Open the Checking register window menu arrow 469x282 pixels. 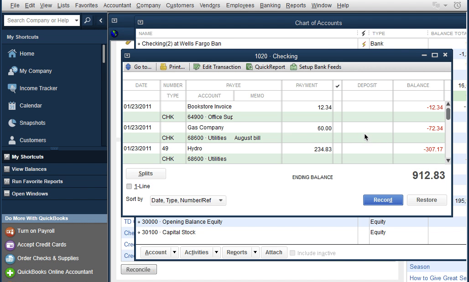point(127,56)
